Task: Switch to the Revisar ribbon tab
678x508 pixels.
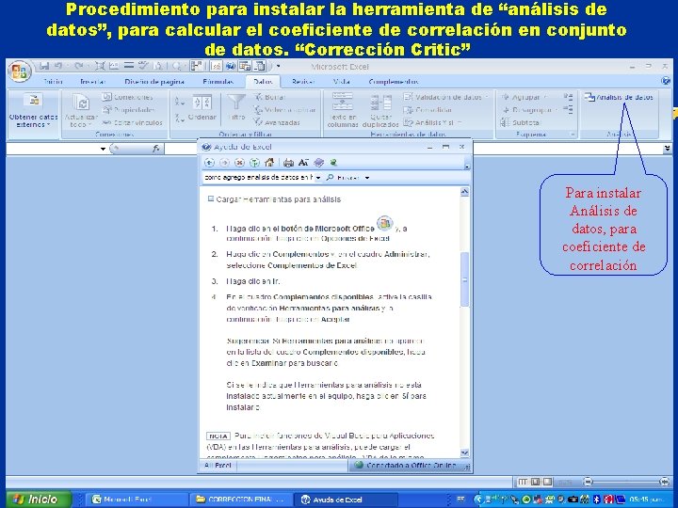Action: 302,81
